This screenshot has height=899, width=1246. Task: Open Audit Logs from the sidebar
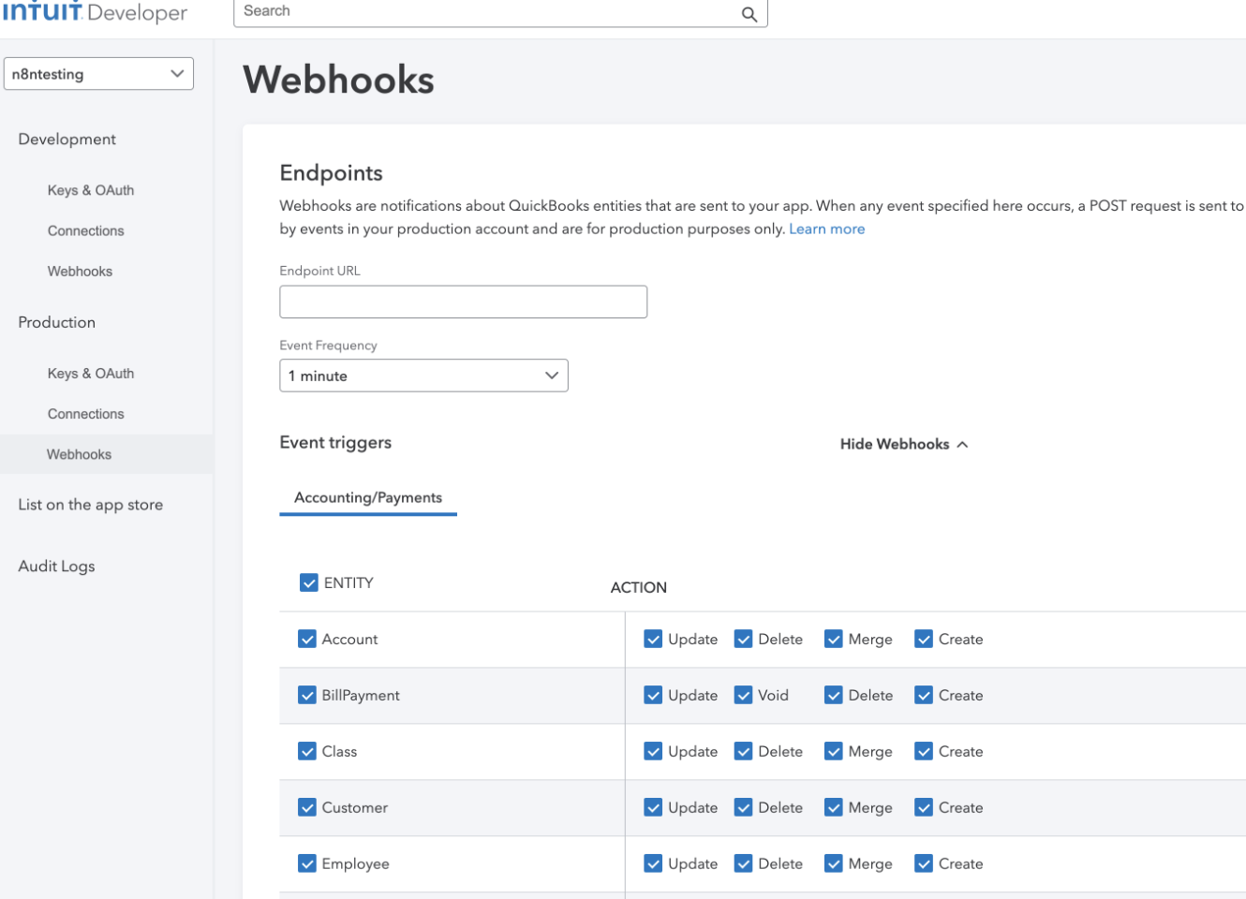pos(56,566)
